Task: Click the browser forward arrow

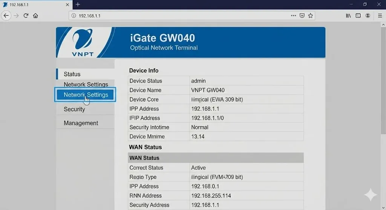Action: coord(16,16)
